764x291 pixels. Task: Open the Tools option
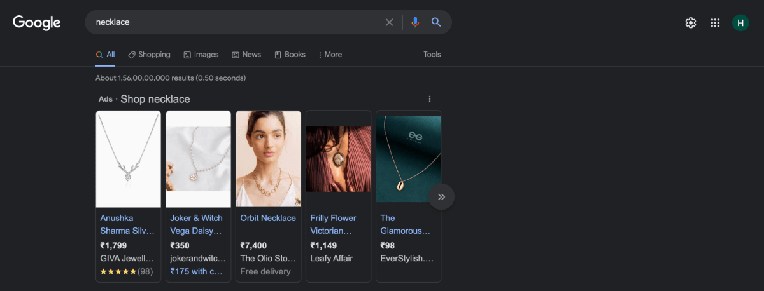pyautogui.click(x=432, y=55)
